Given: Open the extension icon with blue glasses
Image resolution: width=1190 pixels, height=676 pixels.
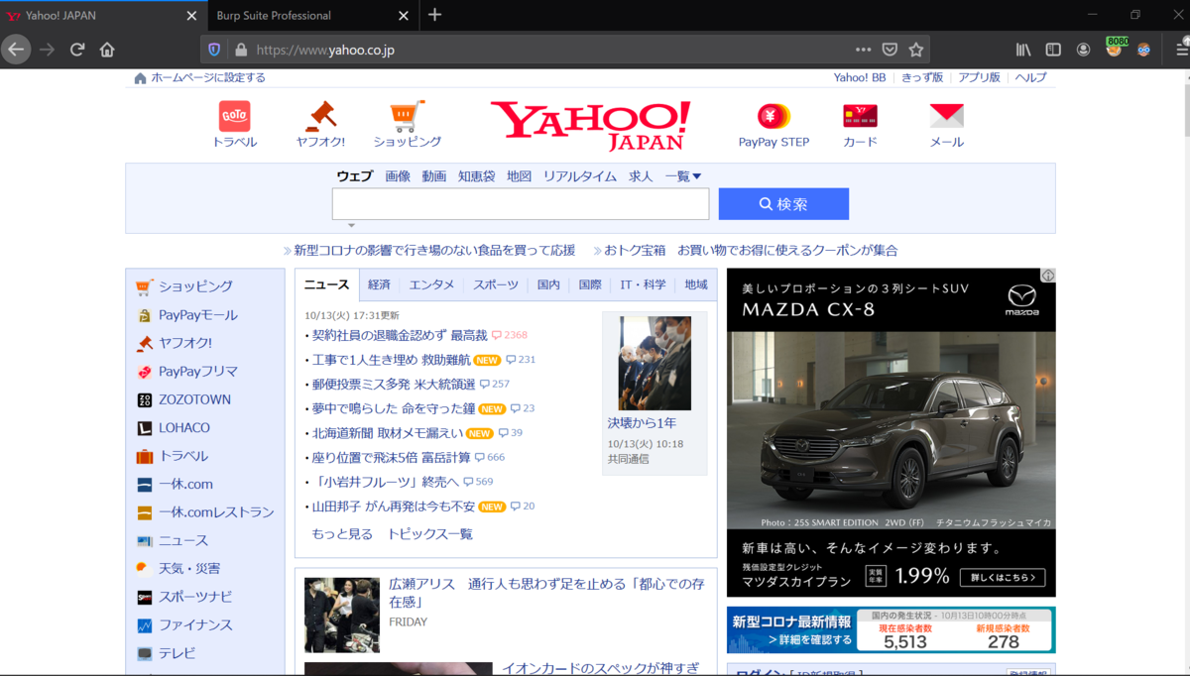Looking at the screenshot, I should pyautogui.click(x=1143, y=50).
